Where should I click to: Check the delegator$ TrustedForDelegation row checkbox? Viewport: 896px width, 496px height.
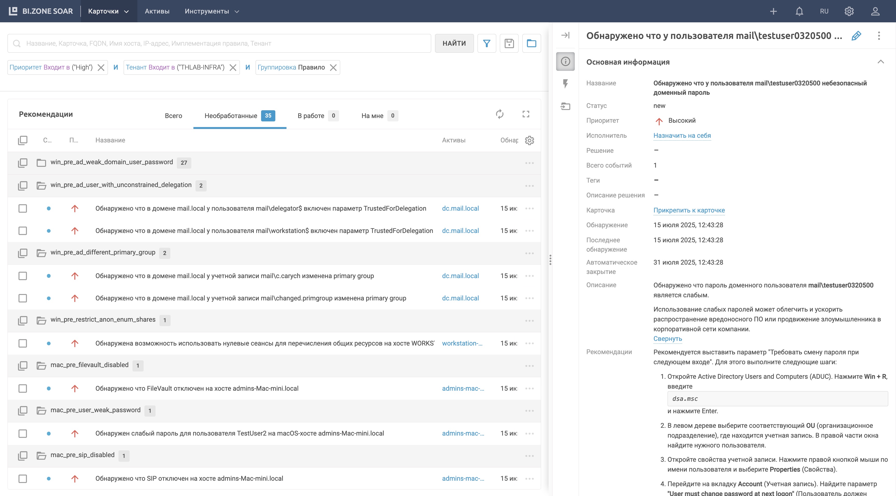coord(23,209)
